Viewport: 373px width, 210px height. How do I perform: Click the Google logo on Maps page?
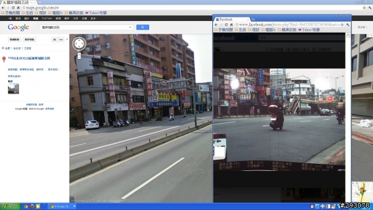click(x=18, y=27)
